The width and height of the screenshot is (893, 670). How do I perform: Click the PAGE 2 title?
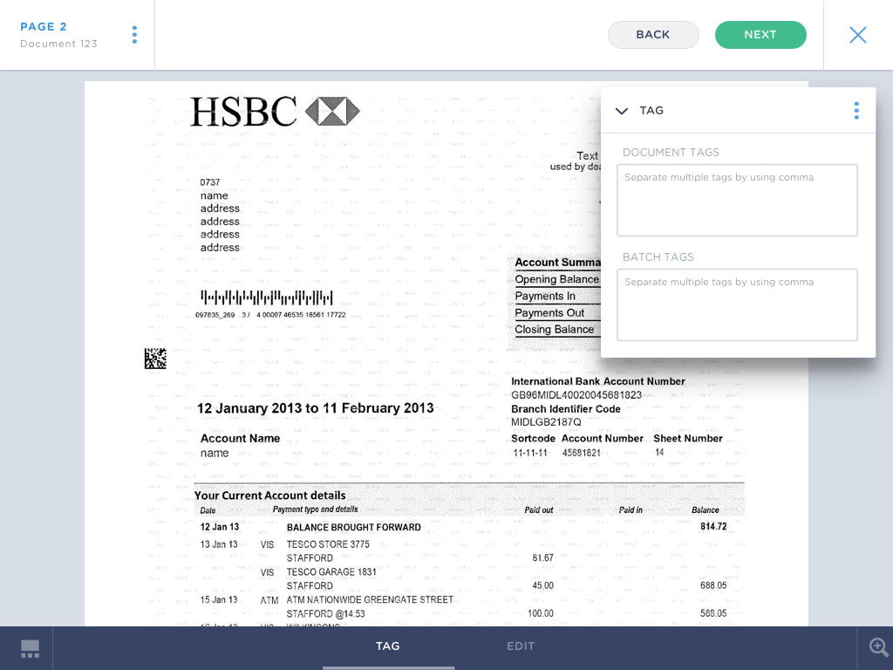pyautogui.click(x=44, y=27)
